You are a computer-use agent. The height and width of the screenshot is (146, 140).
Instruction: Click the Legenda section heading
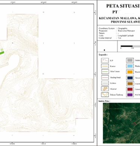103,55
